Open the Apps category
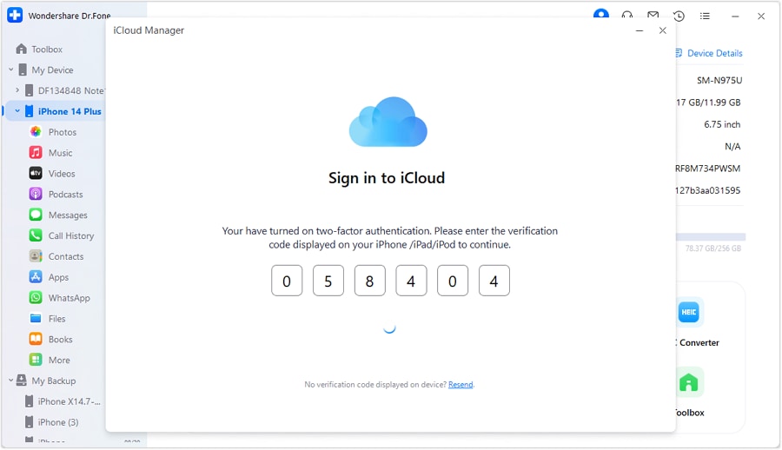Viewport: 782px width, 450px height. click(58, 277)
